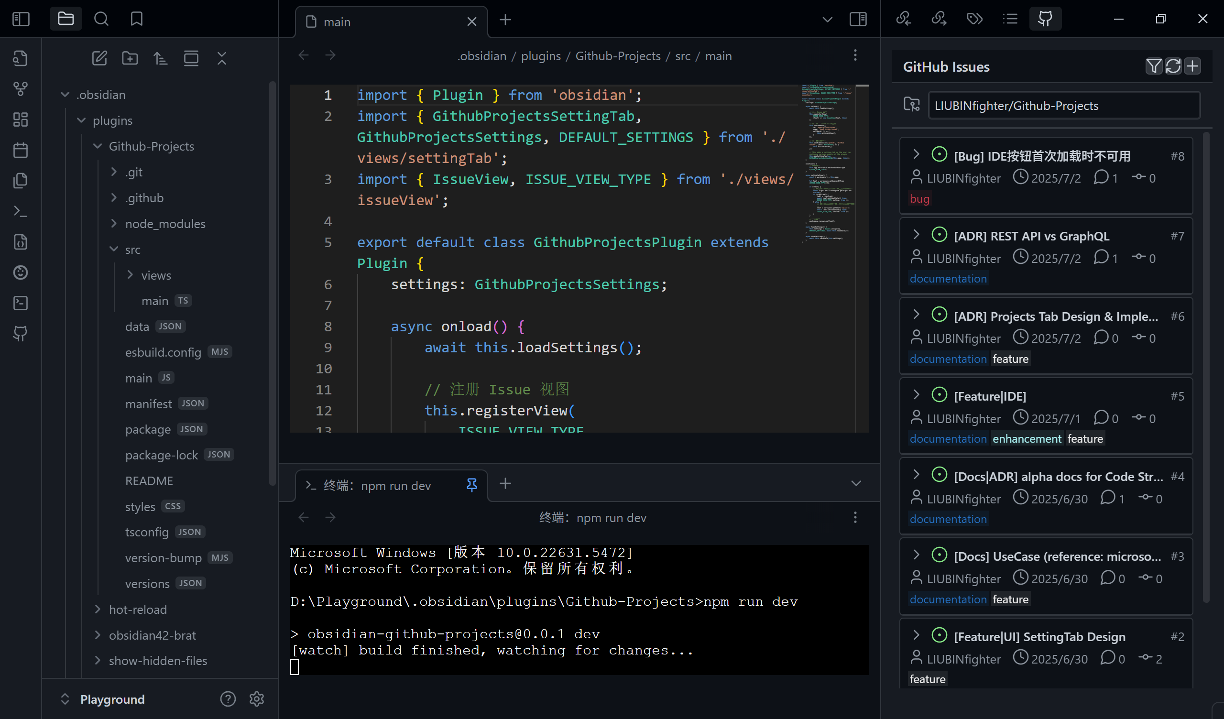Image resolution: width=1224 pixels, height=719 pixels.
Task: Open graph view from the left ribbon
Action: [21, 89]
